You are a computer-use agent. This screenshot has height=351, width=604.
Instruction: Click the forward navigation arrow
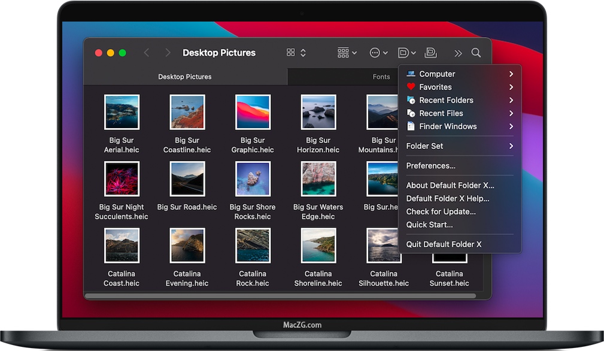pyautogui.click(x=168, y=53)
